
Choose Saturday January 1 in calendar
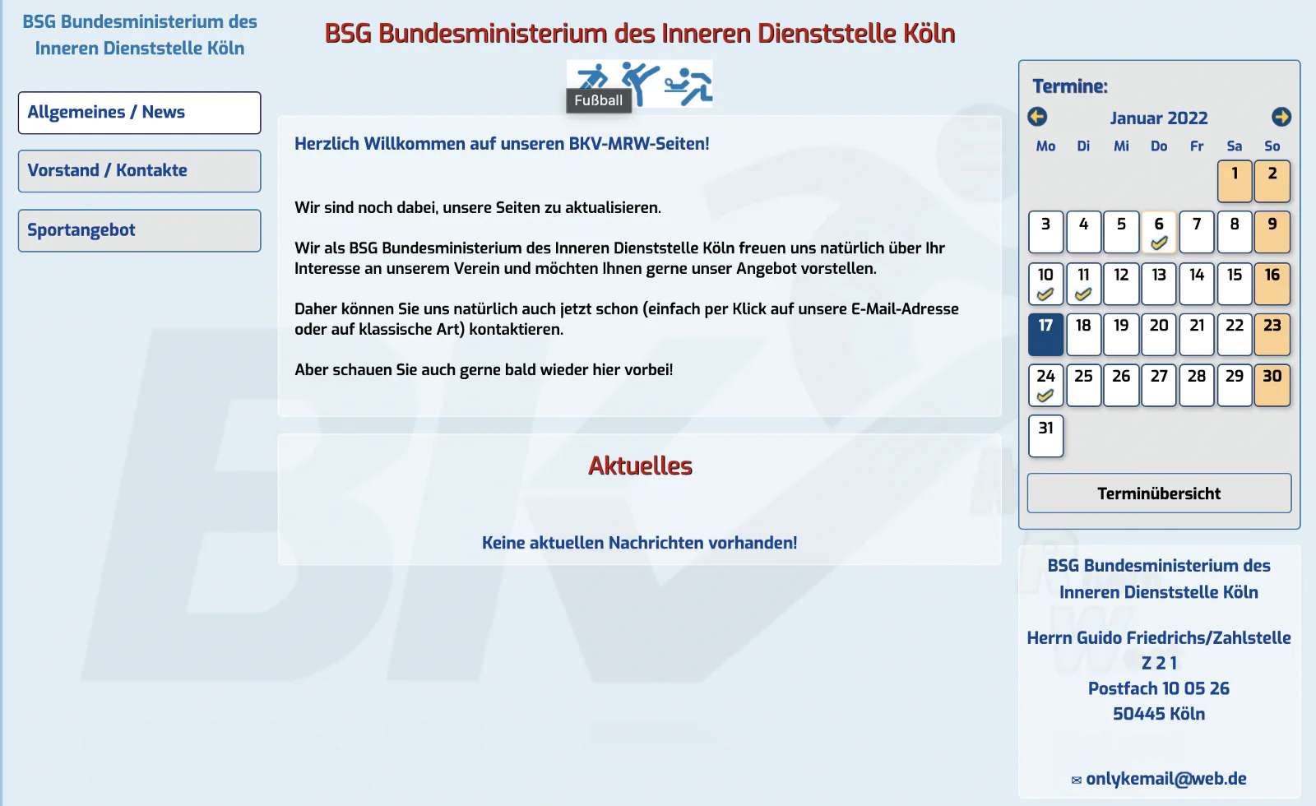(1235, 181)
